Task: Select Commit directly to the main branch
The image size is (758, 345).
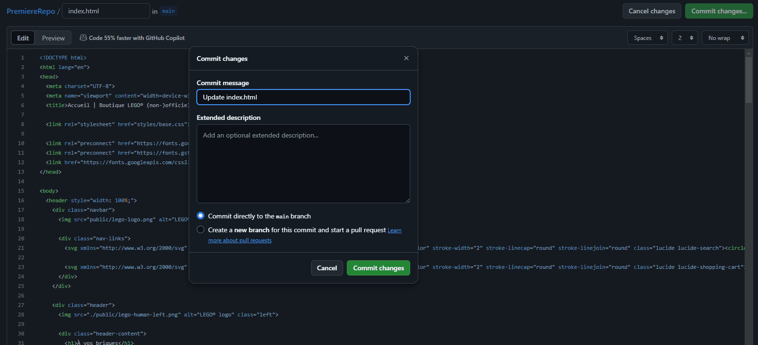Action: [201, 216]
